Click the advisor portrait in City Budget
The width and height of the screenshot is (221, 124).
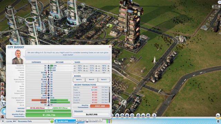[18, 57]
